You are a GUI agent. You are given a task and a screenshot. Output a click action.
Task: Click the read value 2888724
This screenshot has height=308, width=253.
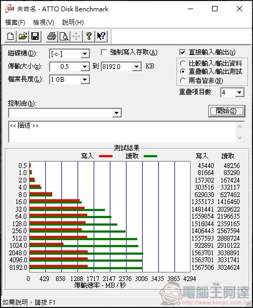[228, 238]
